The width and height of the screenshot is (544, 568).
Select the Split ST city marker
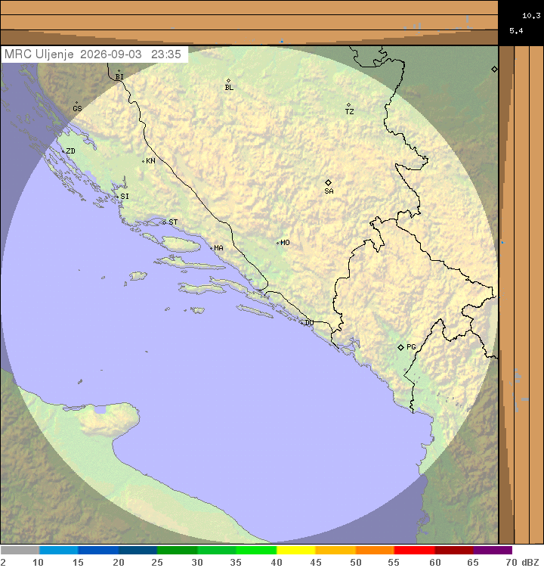click(x=164, y=222)
